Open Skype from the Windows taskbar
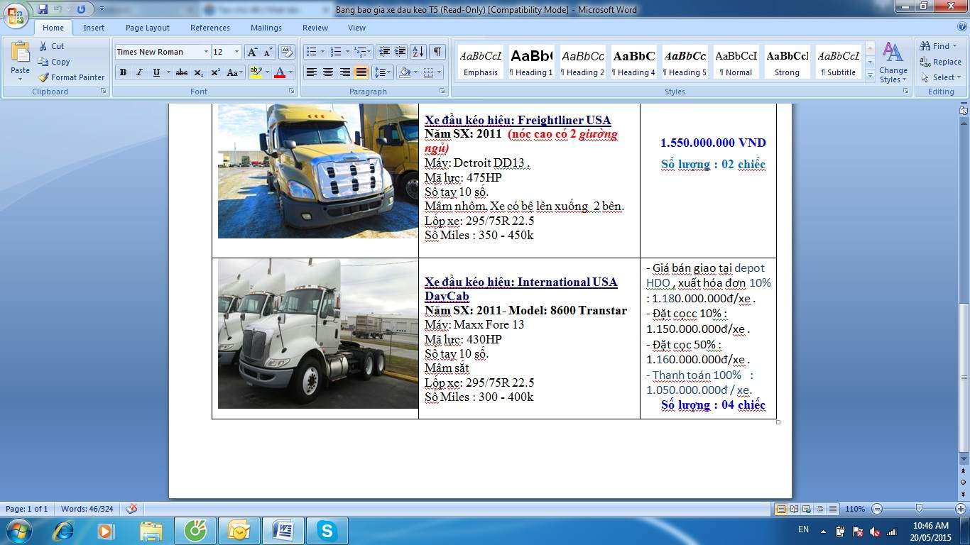The width and height of the screenshot is (970, 545). click(327, 530)
